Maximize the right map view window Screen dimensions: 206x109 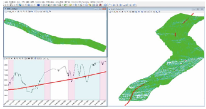198,9
